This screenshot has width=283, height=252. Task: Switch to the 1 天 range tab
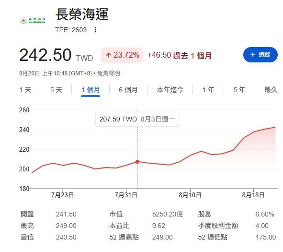(25, 90)
